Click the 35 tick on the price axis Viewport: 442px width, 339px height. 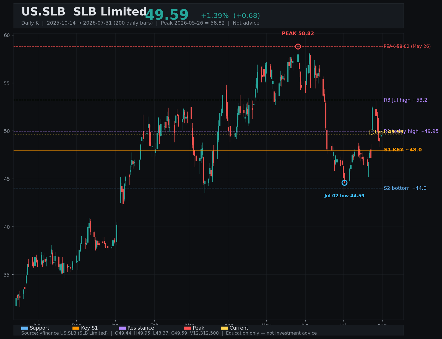7,275
